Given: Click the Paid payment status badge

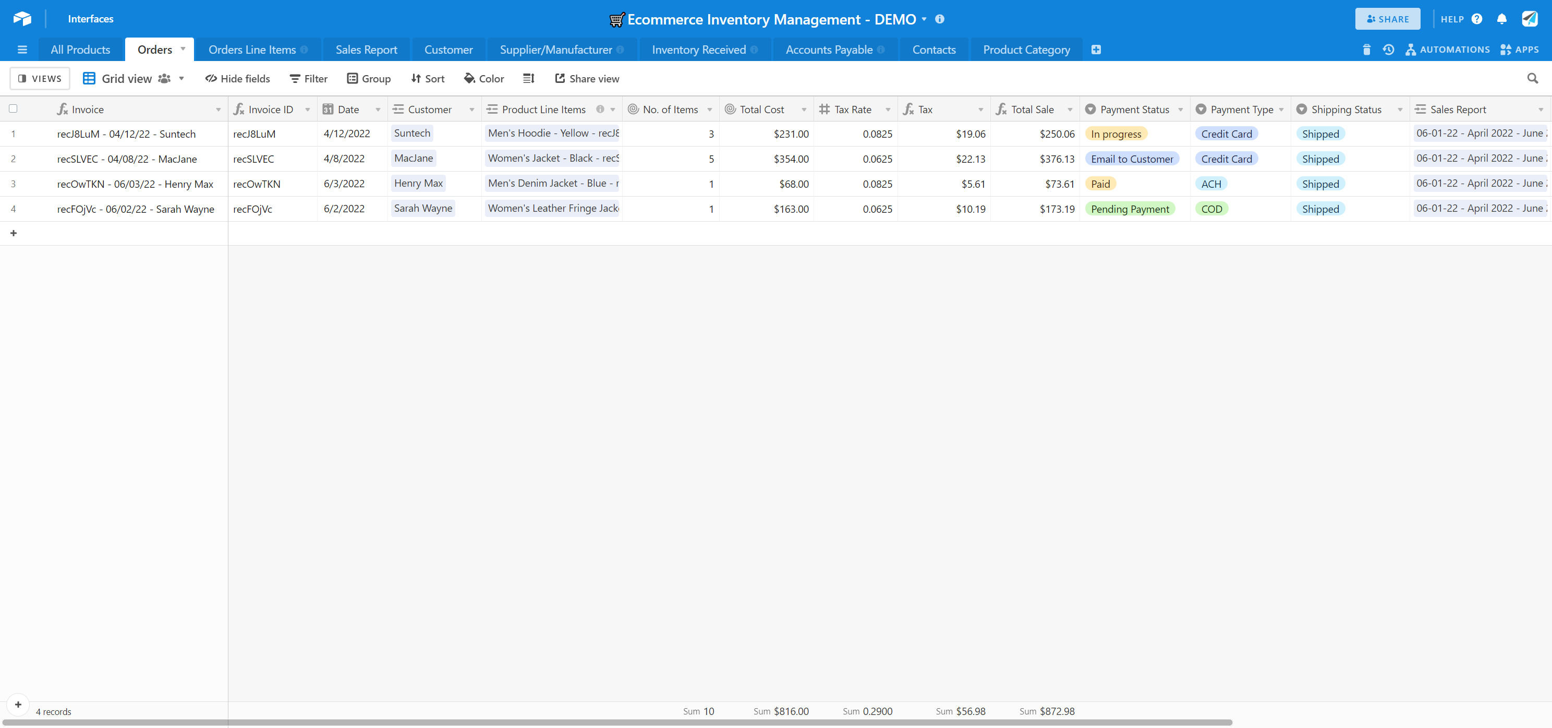Looking at the screenshot, I should tap(1101, 184).
